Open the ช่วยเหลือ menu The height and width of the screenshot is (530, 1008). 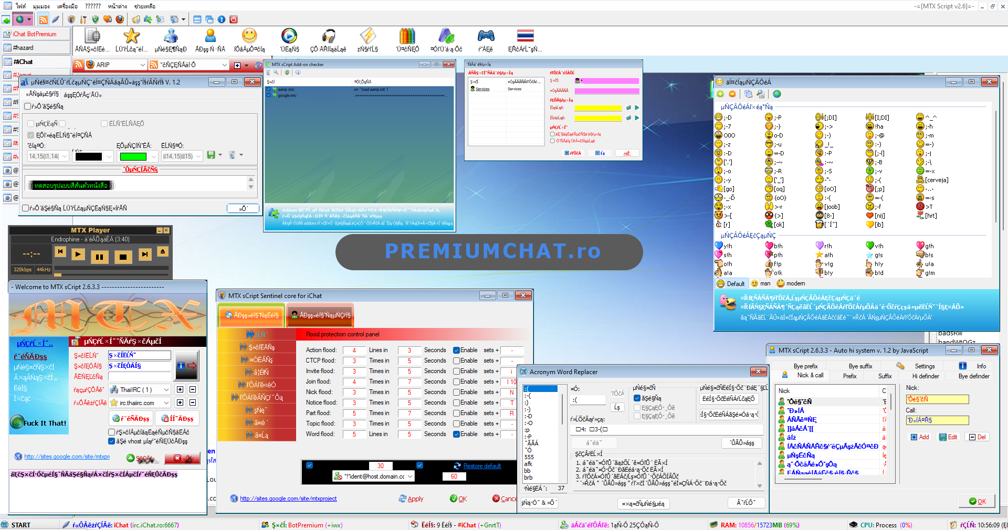(x=145, y=6)
